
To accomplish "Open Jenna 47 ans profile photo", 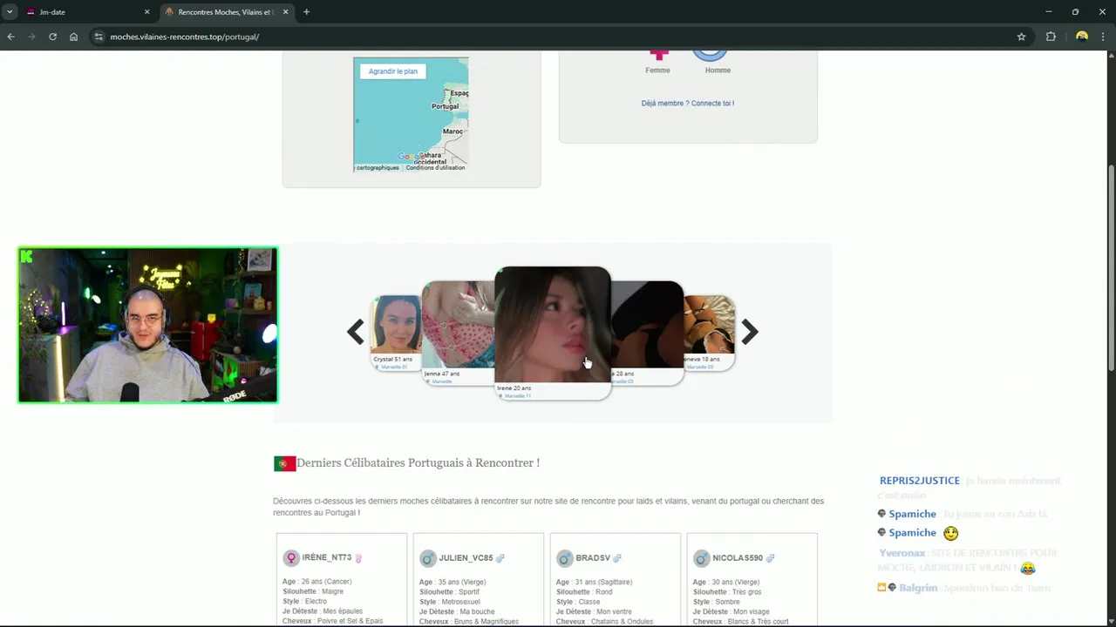I will 459,324.
